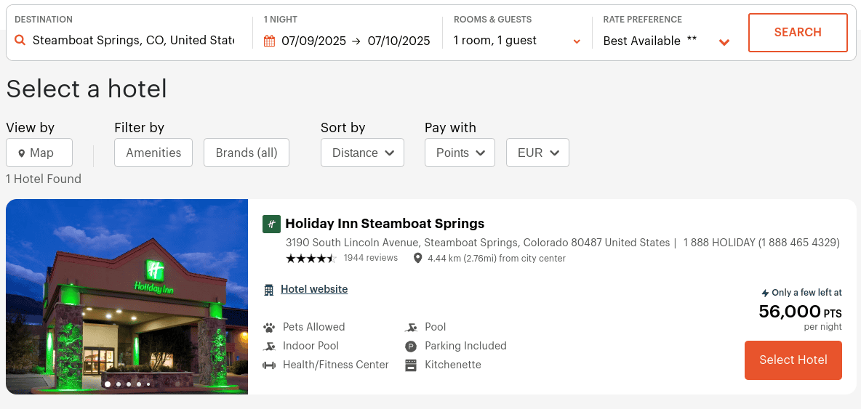Open the Hotel website link
This screenshot has width=861, height=409.
point(314,289)
